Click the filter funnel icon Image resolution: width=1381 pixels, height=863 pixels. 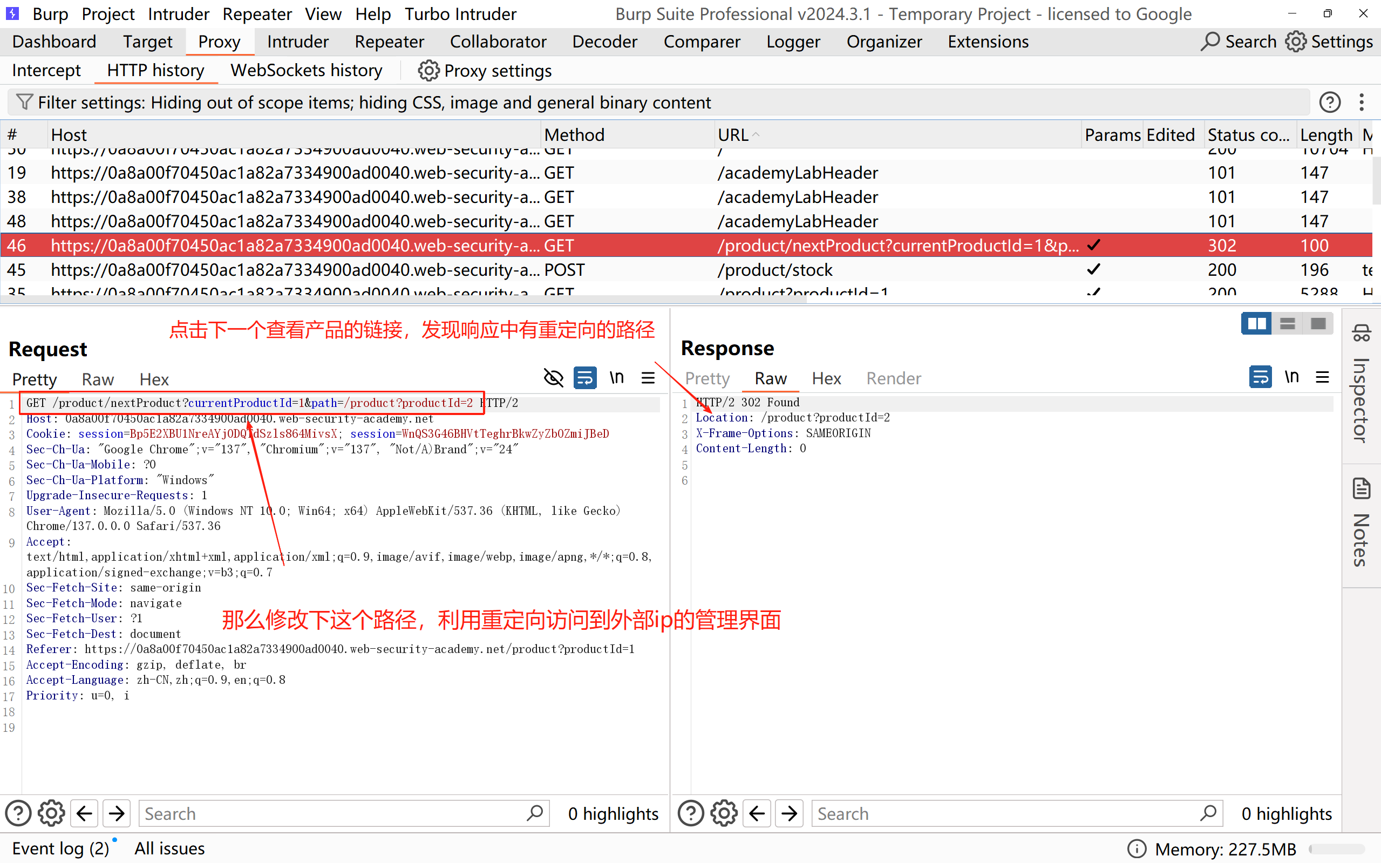point(24,102)
